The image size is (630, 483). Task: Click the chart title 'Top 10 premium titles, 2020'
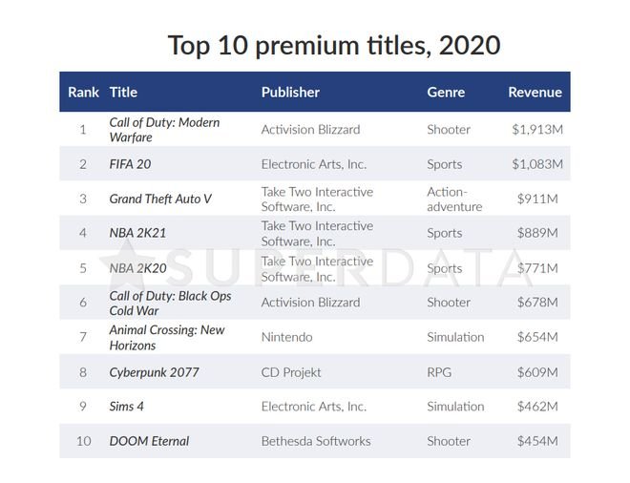tap(334, 46)
